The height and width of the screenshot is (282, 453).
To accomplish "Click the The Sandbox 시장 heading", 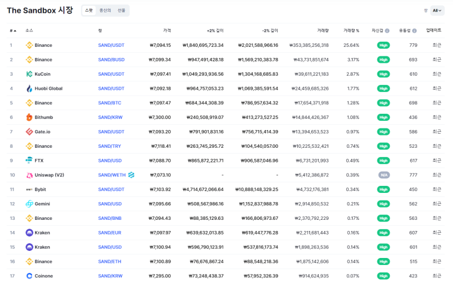I will tap(40, 11).
